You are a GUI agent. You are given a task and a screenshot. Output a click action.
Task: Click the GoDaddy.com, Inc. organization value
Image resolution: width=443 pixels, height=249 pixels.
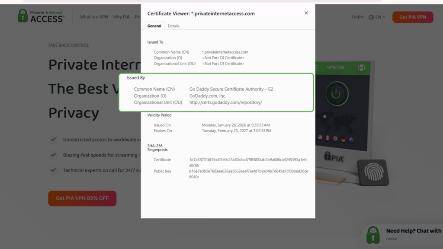[x=208, y=96]
